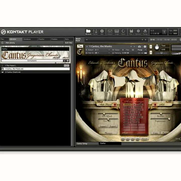The width and height of the screenshot is (181, 181).
Task: Open the instrument Purge dropdown
Action: [142, 50]
